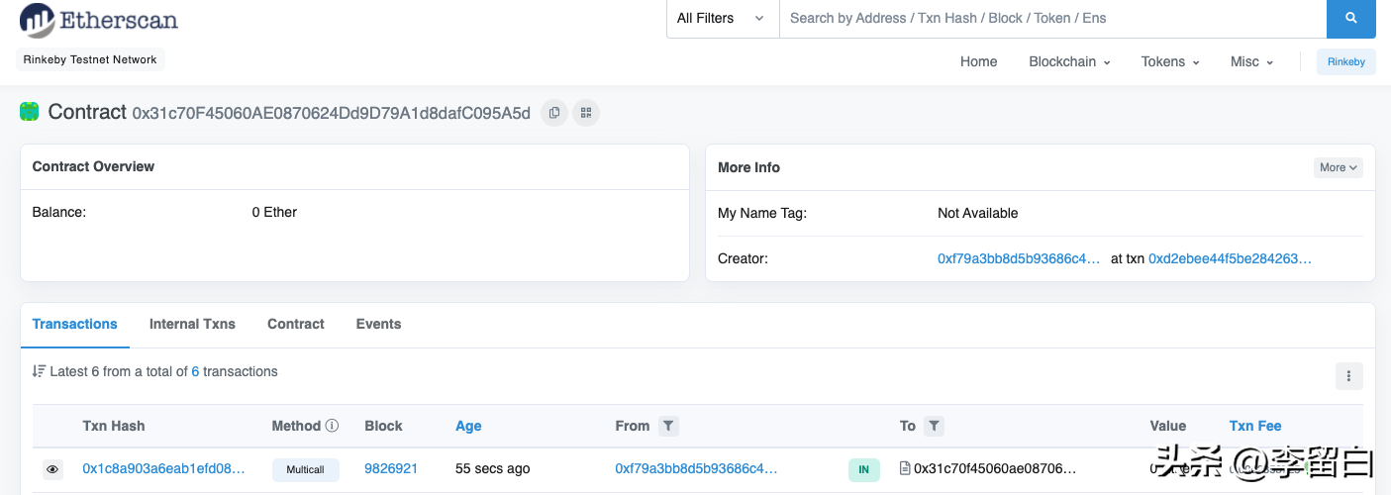Expand the Blockchain navigation menu
The width and height of the screenshot is (1391, 495).
pos(1069,61)
